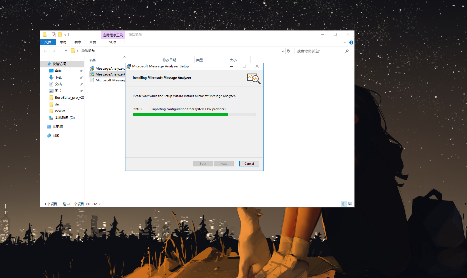The width and height of the screenshot is (467, 278).
Task: Click the pin icon beside 图片
Action: coord(81,91)
